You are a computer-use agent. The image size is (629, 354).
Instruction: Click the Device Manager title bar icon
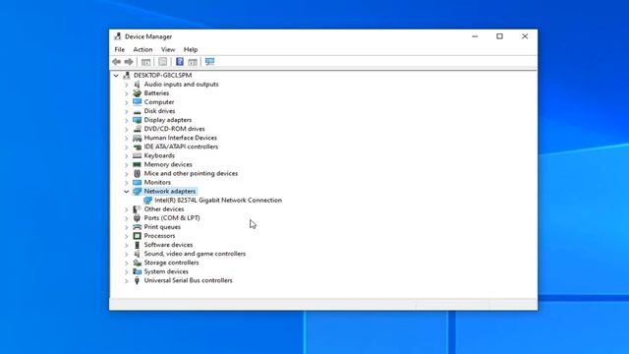click(118, 36)
